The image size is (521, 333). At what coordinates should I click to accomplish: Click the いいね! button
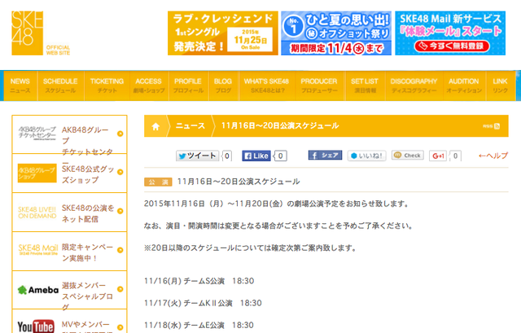pyautogui.click(x=366, y=156)
